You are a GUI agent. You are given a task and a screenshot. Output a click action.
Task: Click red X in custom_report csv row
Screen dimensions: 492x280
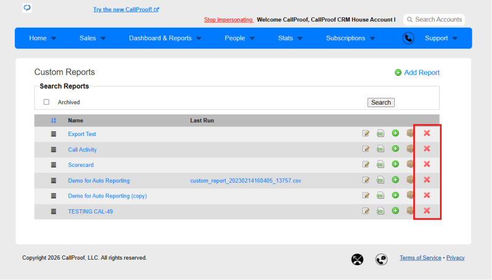point(427,180)
